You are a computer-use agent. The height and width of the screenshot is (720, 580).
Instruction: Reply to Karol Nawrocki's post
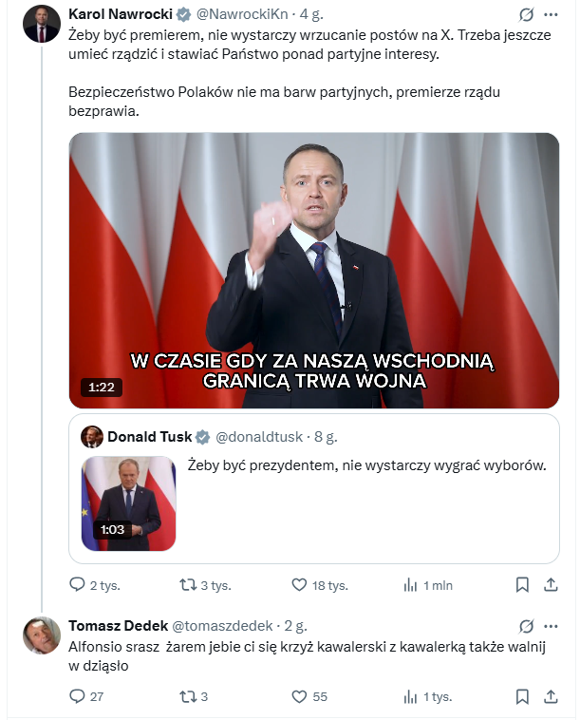(79, 585)
